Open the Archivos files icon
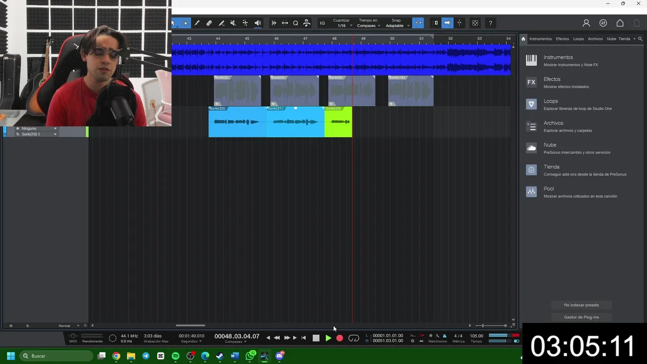The width and height of the screenshot is (647, 364). point(531,126)
